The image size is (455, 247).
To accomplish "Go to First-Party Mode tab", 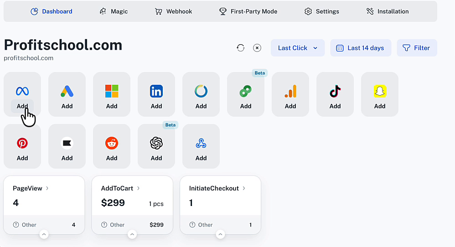I will (x=248, y=11).
